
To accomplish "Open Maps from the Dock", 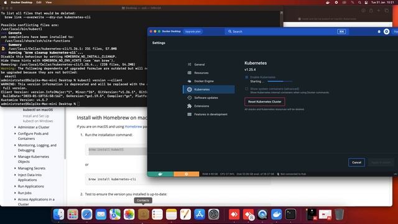I will [x=115, y=214].
